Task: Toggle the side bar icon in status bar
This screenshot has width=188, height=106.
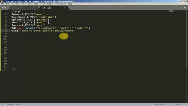Action: pos(4,105)
